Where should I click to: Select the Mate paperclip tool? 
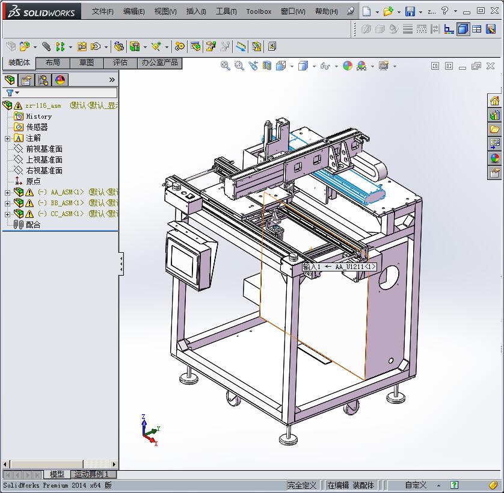pos(46,47)
